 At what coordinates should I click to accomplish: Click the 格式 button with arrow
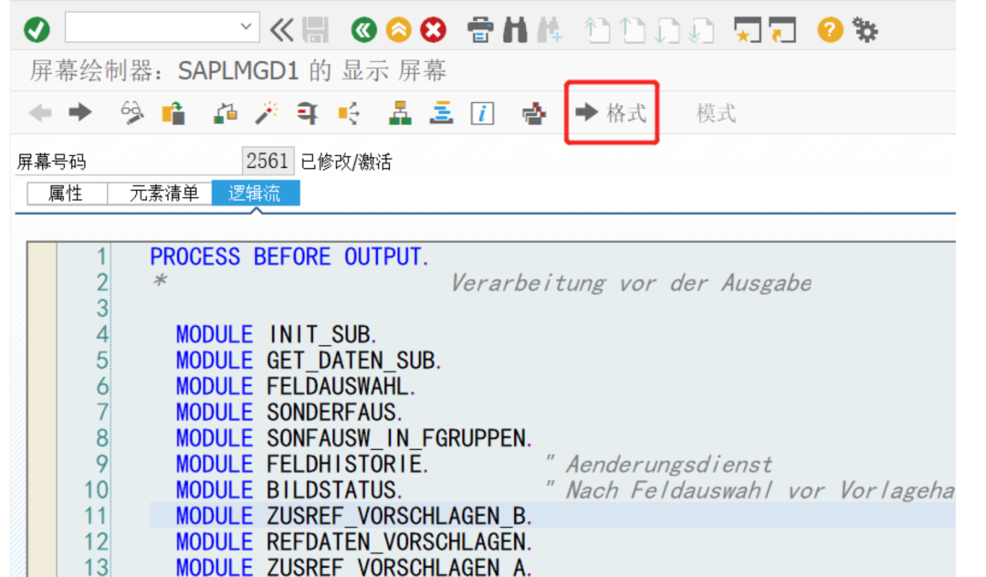[611, 113]
